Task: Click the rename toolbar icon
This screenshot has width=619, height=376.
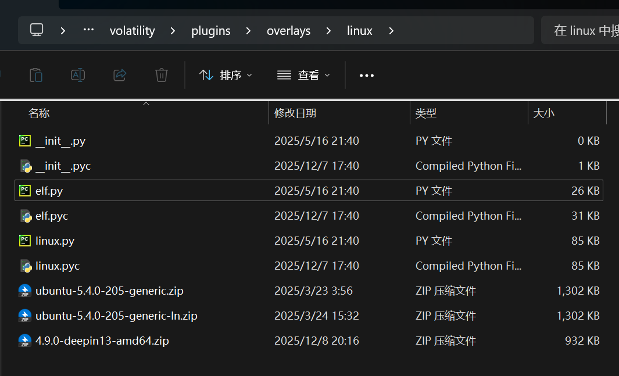Action: coord(78,75)
